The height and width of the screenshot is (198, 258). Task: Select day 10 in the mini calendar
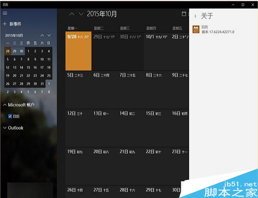pyautogui.click(x=42, y=59)
